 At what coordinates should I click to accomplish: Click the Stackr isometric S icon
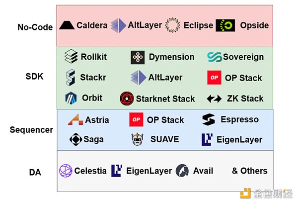(71, 77)
